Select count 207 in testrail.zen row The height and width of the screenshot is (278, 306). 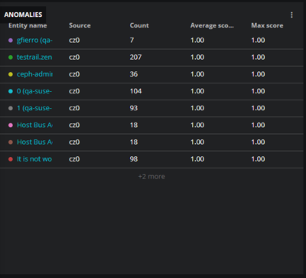coord(135,57)
